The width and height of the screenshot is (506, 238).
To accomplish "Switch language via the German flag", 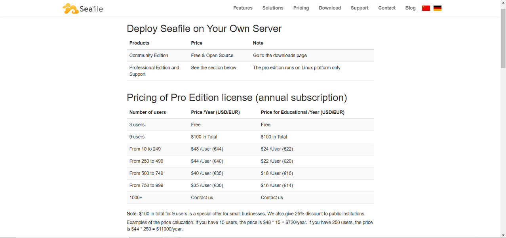I will [438, 8].
